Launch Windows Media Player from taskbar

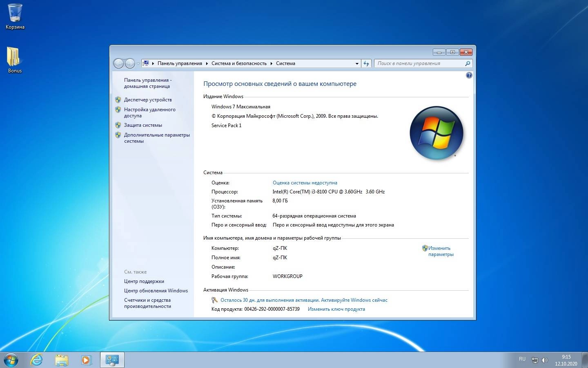[86, 360]
